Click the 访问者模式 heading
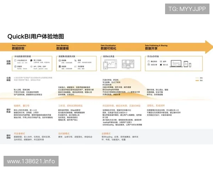213x170 pixels. [x=64, y=134]
